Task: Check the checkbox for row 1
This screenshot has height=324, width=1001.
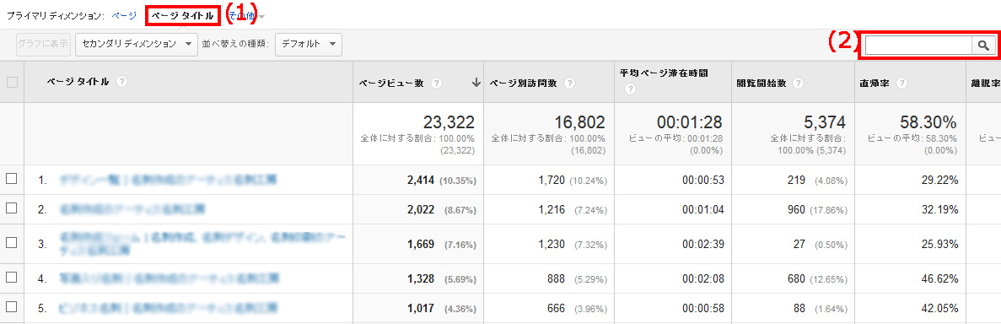Action: [x=12, y=179]
